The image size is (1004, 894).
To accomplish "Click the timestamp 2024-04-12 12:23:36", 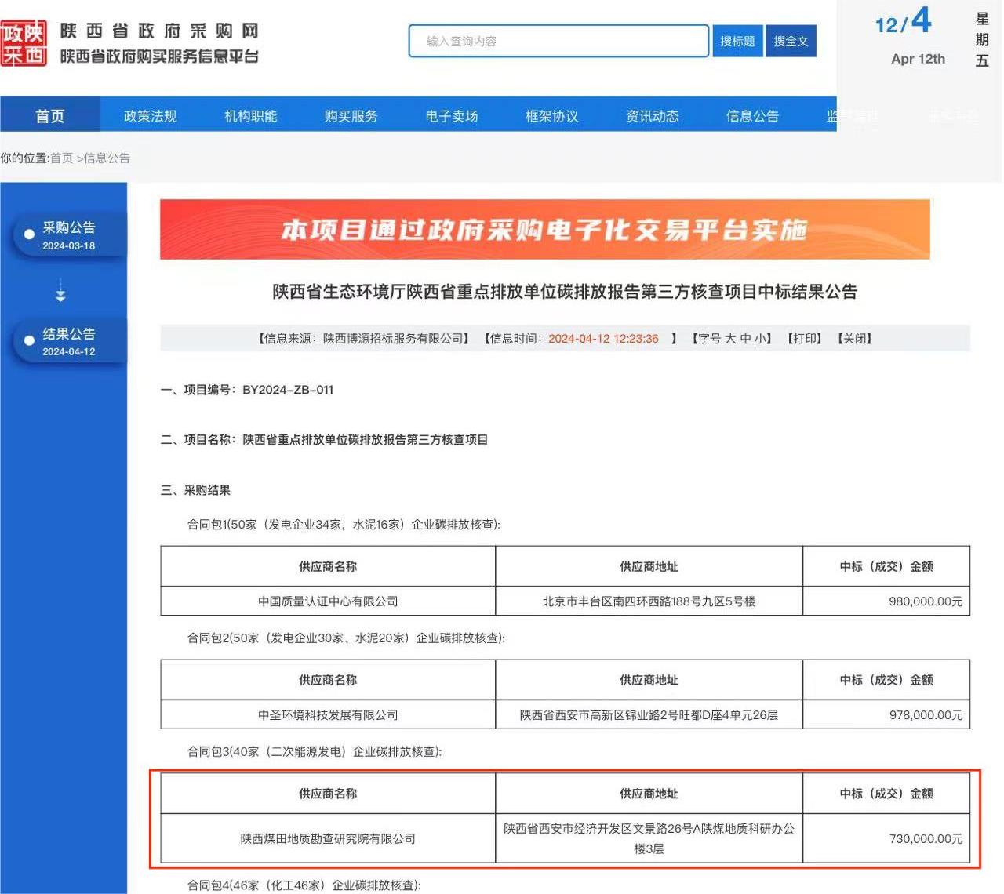I will point(603,338).
